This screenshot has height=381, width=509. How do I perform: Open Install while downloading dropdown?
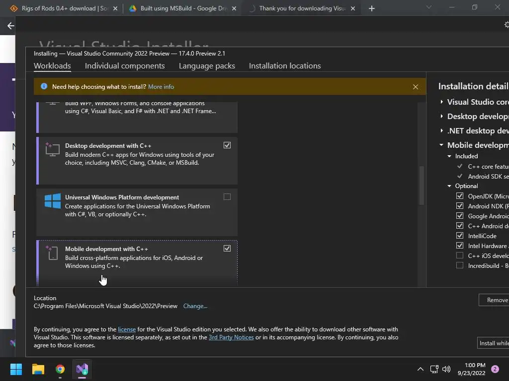point(494,343)
